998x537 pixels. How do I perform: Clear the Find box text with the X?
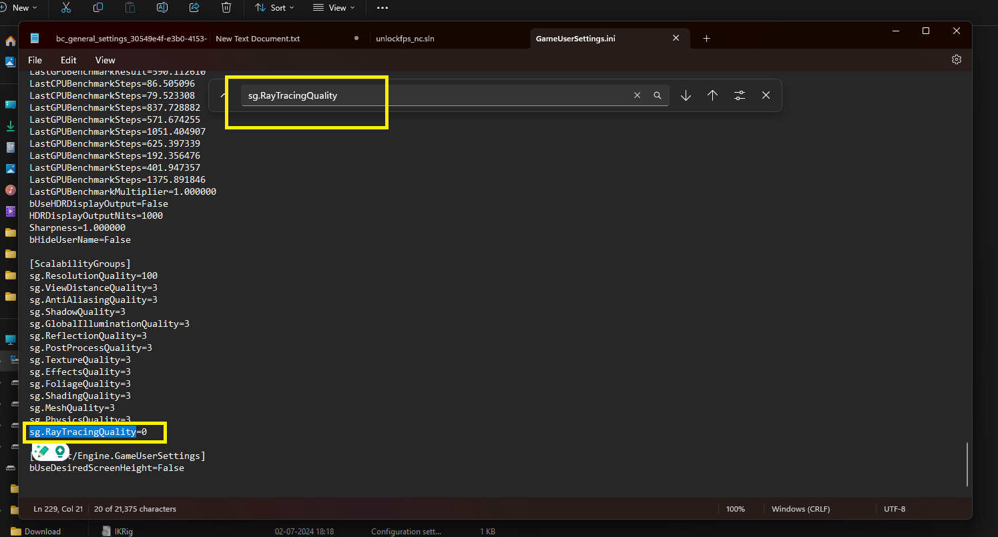[637, 95]
